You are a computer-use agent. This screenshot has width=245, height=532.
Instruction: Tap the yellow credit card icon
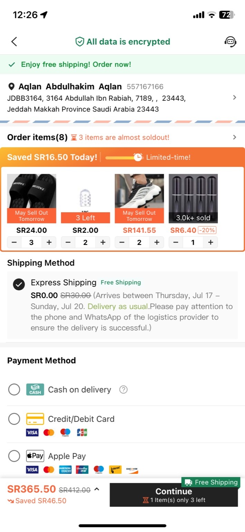[35, 419]
